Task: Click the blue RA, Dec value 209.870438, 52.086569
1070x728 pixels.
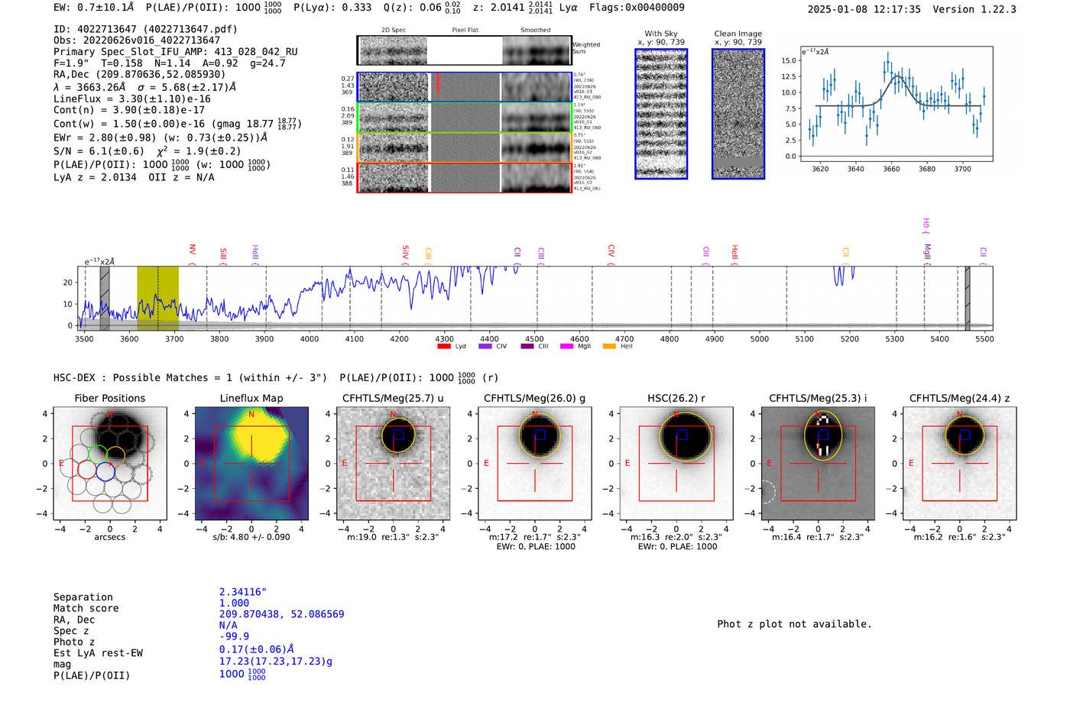Action: 281,614
